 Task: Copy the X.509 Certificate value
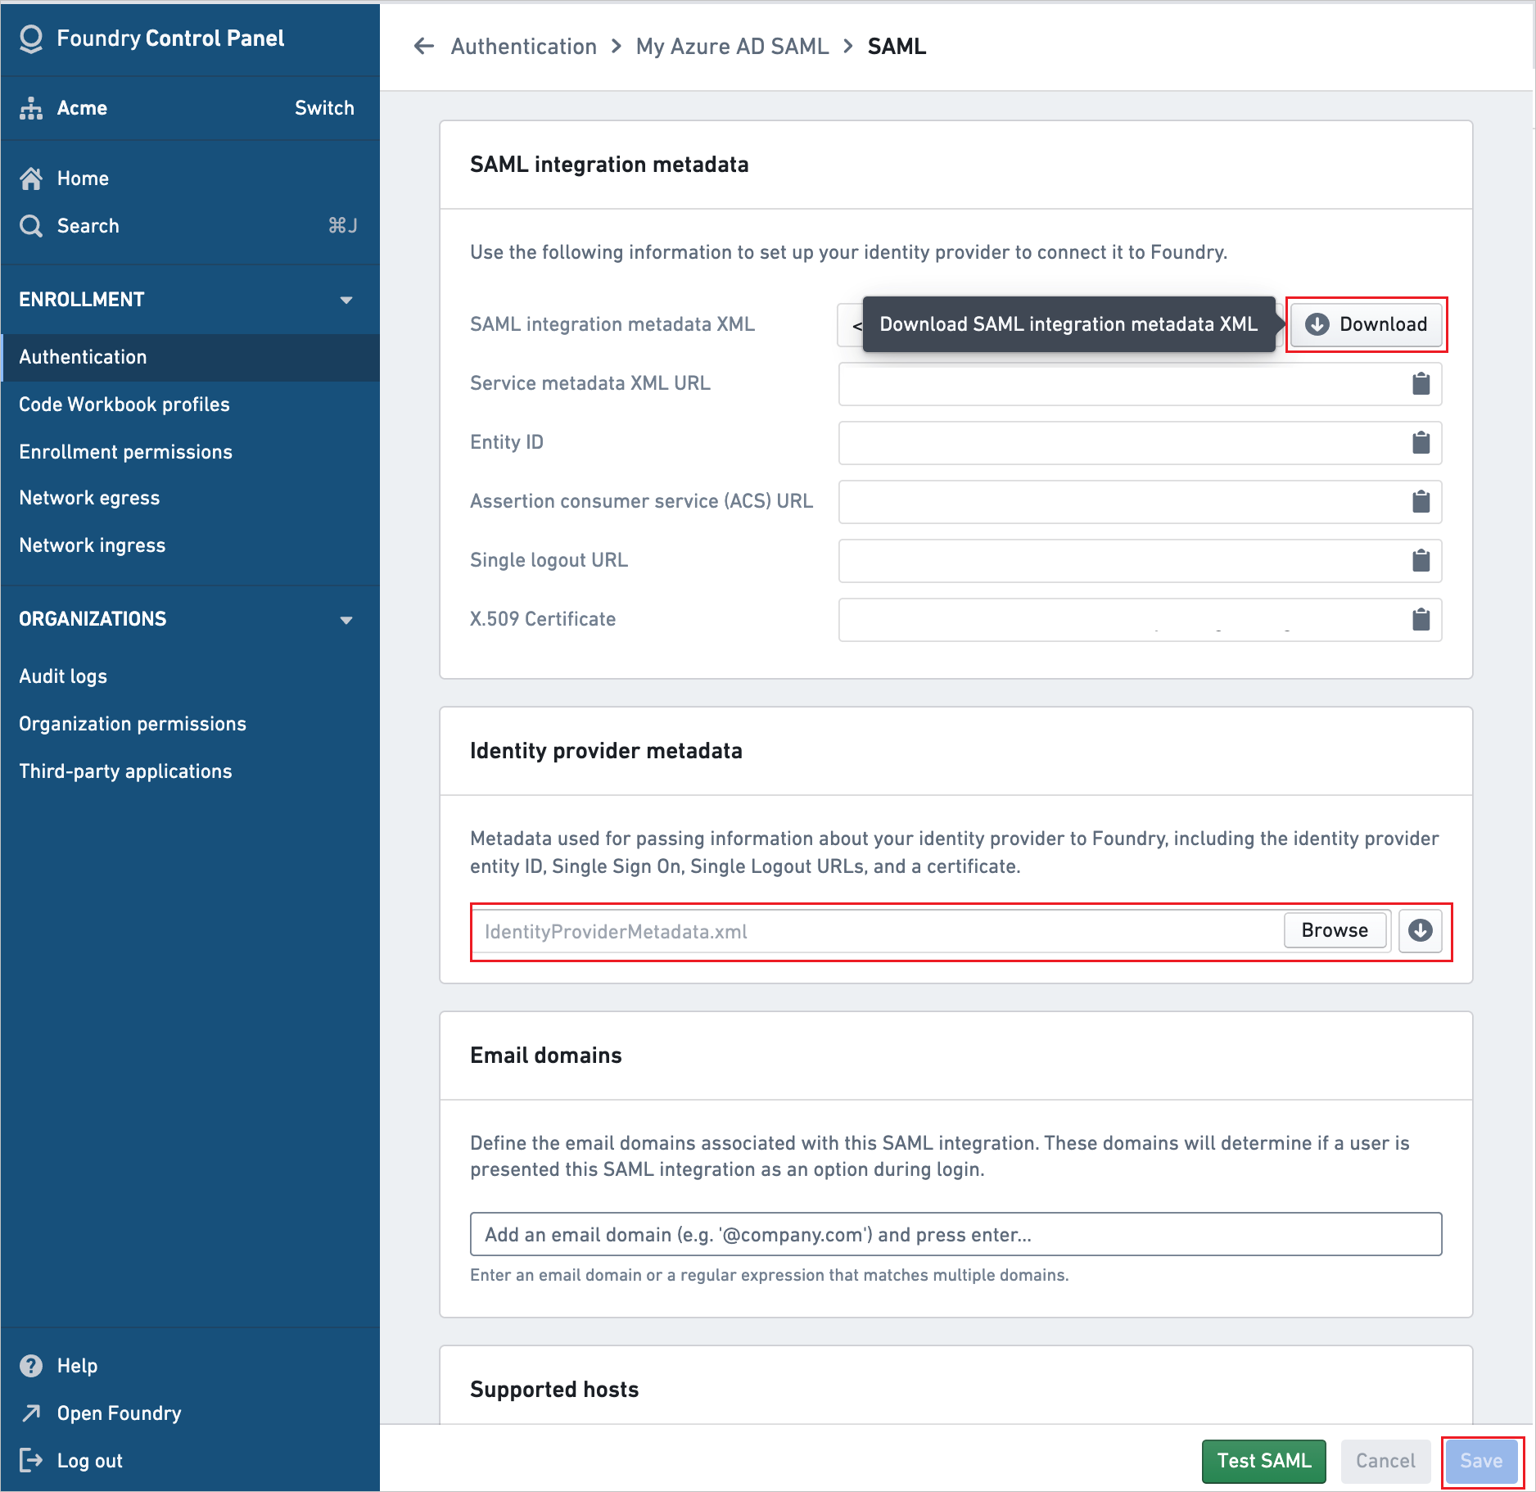coord(1421,620)
